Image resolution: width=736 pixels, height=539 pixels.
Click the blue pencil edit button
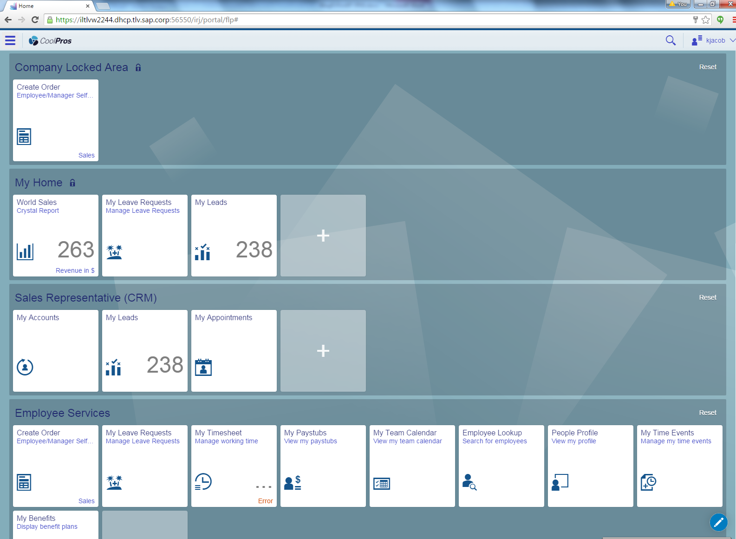[x=719, y=522]
